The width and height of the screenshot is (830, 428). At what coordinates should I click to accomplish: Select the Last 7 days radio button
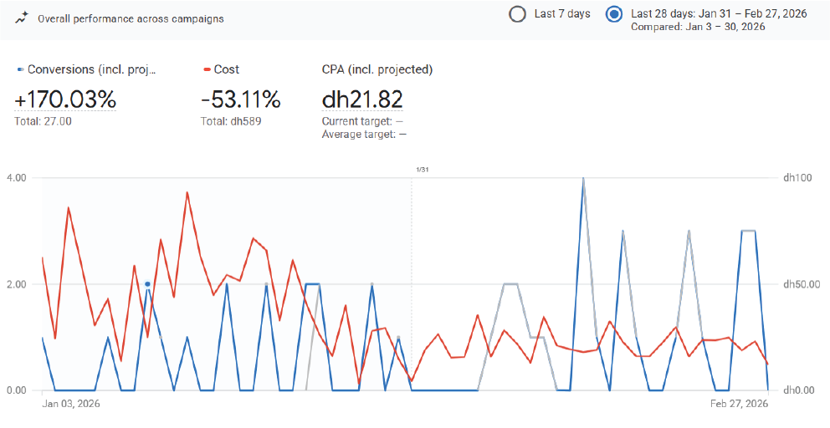coord(518,14)
